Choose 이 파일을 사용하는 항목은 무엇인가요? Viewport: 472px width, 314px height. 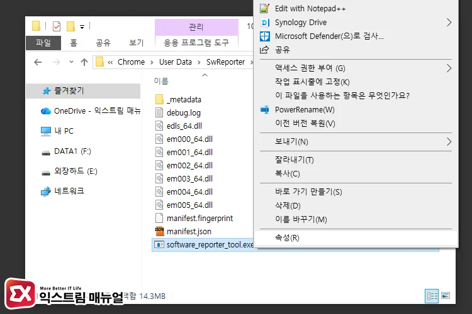pyautogui.click(x=356, y=96)
